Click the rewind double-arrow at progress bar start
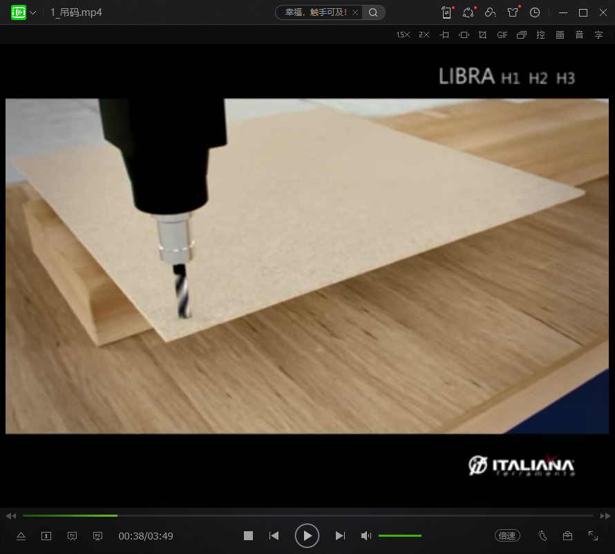This screenshot has height=554, width=615. (11, 516)
